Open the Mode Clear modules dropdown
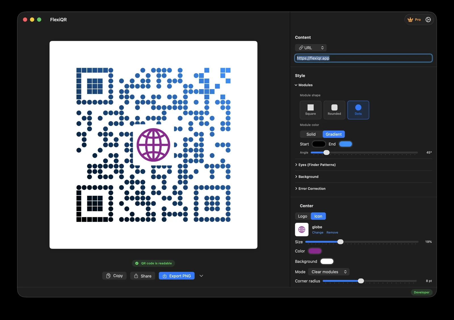Image resolution: width=454 pixels, height=320 pixels. coord(329,272)
